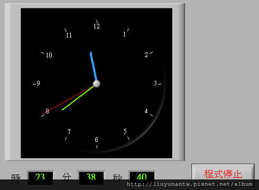Click the 2 numeral on the clock

[x=146, y=55]
